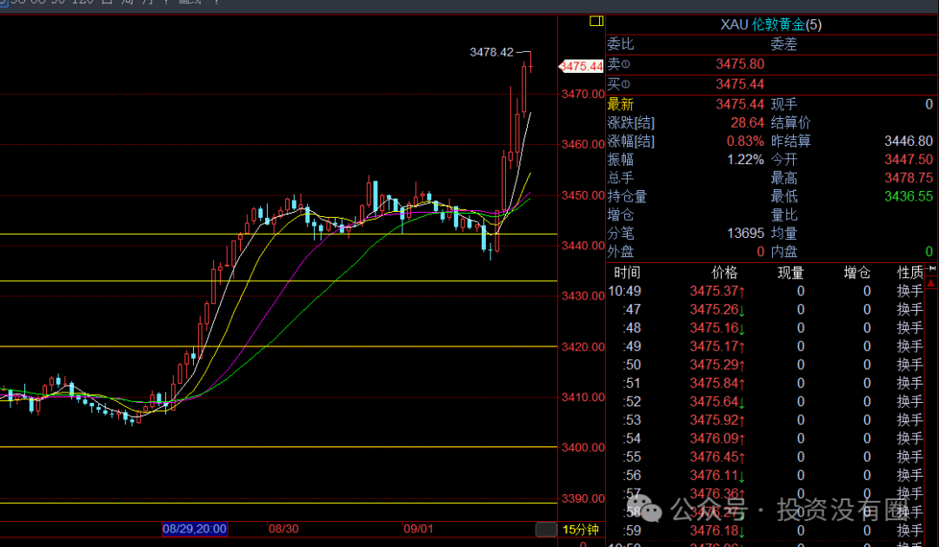Image resolution: width=939 pixels, height=547 pixels.
Task: Click the 今开 value 3447.50
Action: [909, 160]
